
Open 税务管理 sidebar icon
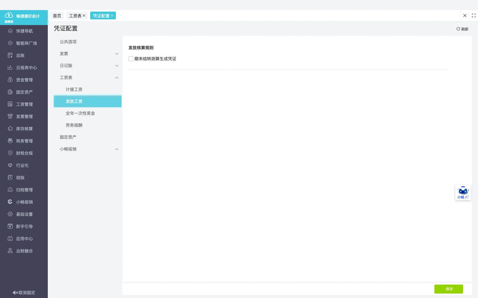coord(10,141)
